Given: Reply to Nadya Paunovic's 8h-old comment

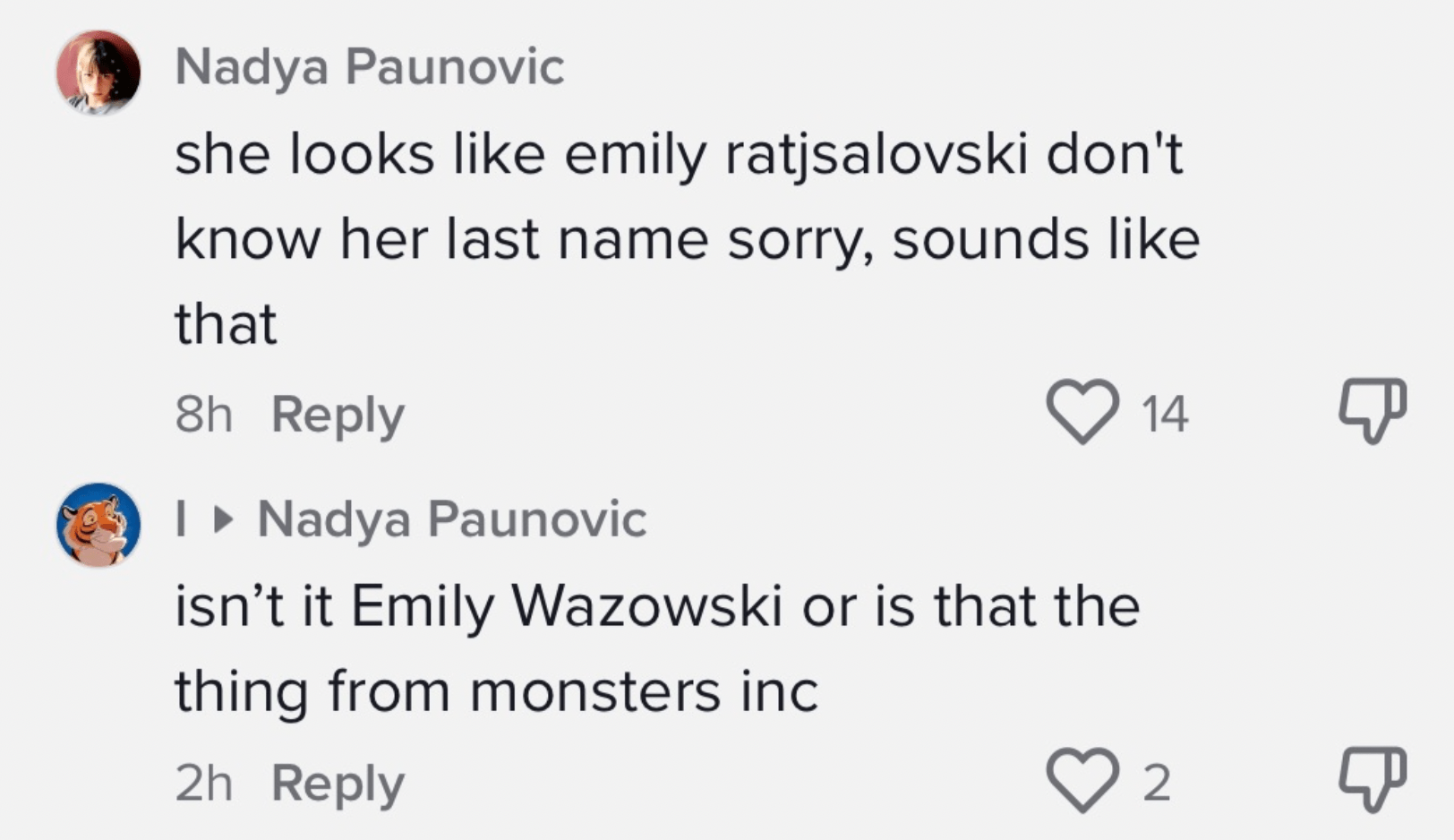Looking at the screenshot, I should pyautogui.click(x=338, y=416).
